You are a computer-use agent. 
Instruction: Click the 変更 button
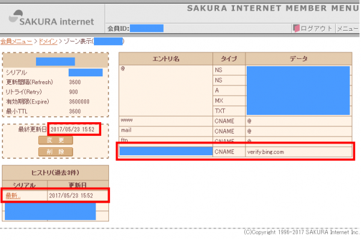(x=55, y=140)
